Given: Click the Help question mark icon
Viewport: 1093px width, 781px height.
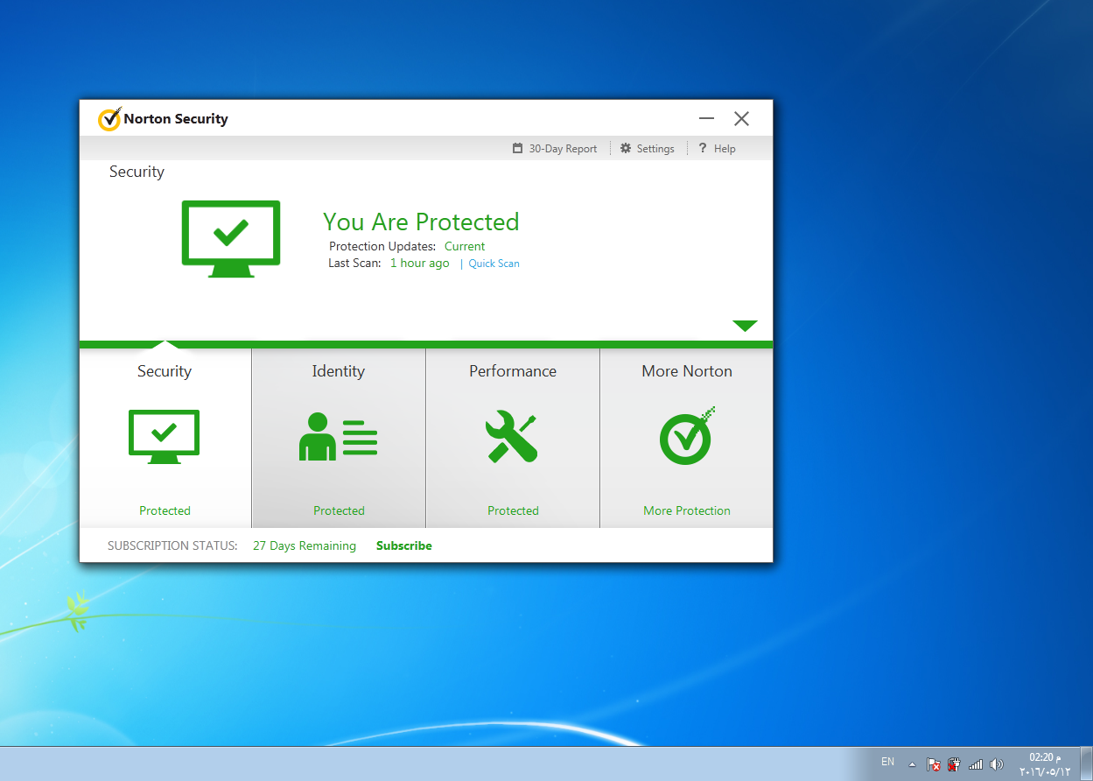Looking at the screenshot, I should pos(703,149).
